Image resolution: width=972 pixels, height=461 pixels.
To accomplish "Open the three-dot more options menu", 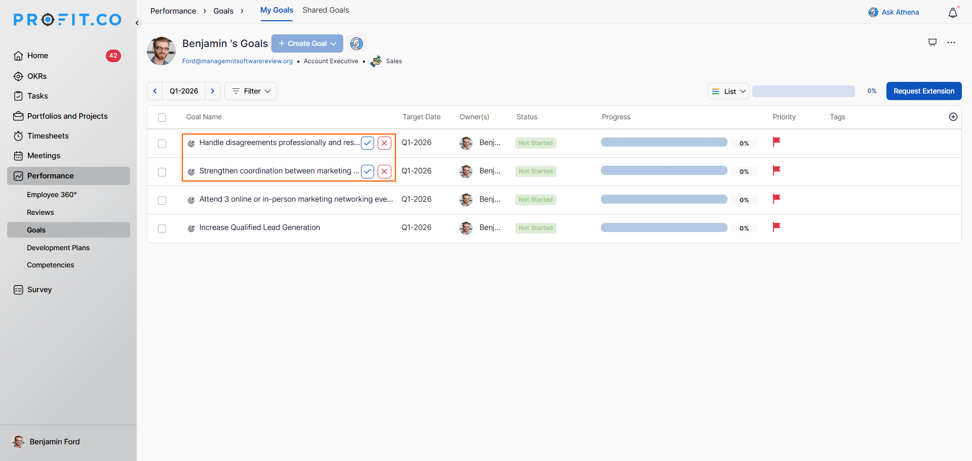I will (x=951, y=42).
